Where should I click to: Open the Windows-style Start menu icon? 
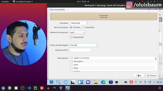click(51, 82)
